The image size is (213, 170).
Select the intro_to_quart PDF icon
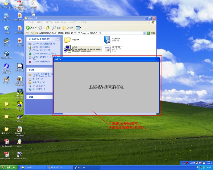tap(6, 143)
